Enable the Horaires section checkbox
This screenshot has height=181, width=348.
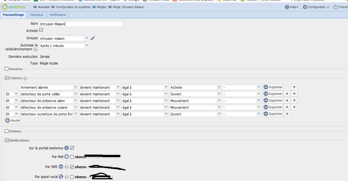[7, 69]
